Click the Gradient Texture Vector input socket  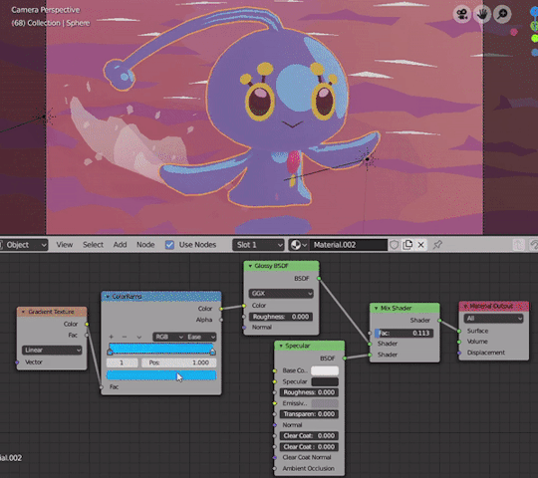[17, 362]
